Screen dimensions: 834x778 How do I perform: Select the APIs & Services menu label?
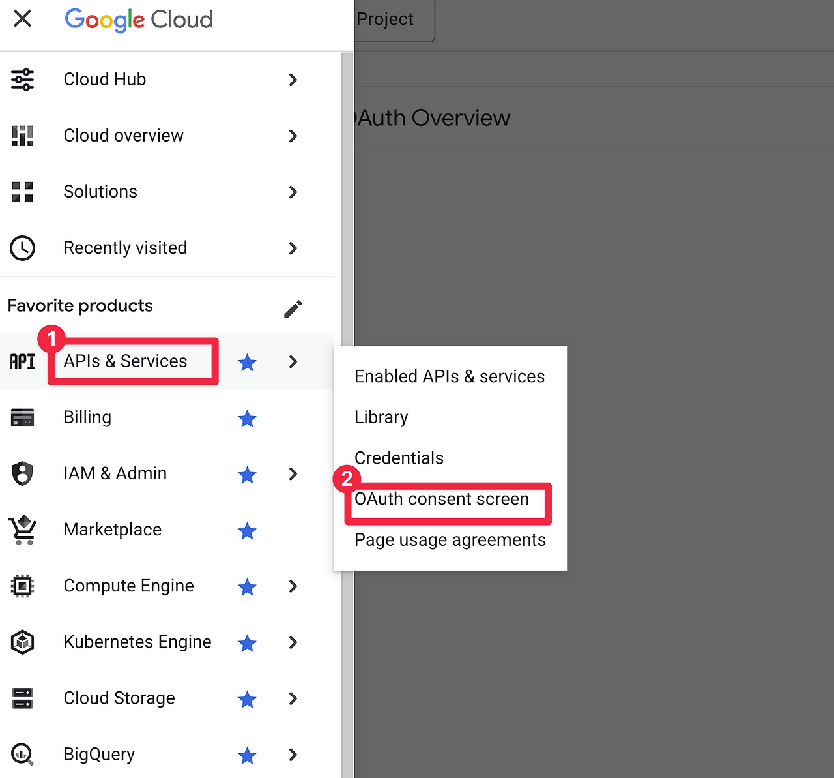click(125, 361)
